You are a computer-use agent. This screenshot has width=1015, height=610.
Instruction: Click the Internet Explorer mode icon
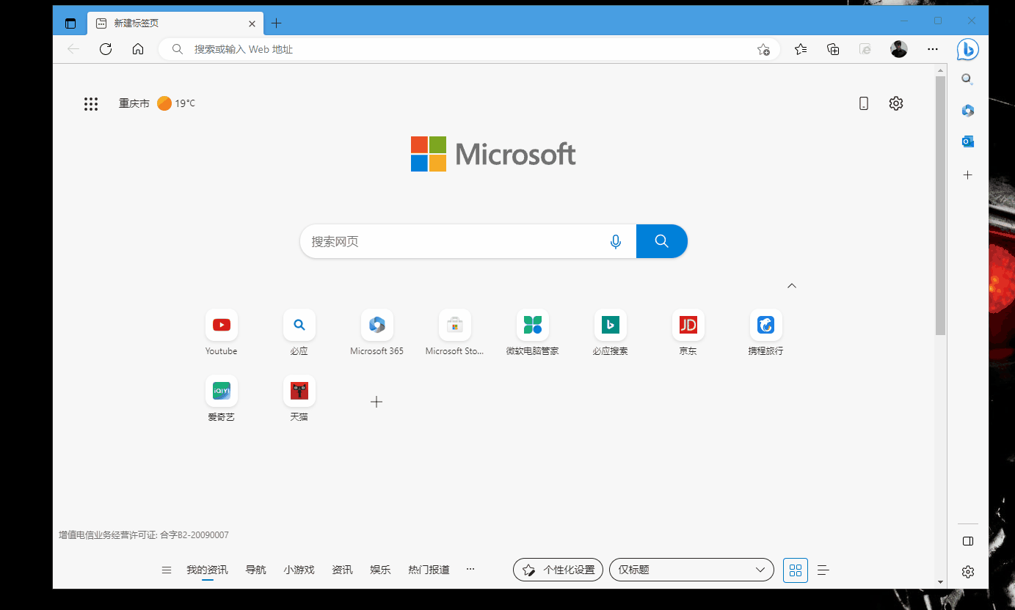(865, 49)
